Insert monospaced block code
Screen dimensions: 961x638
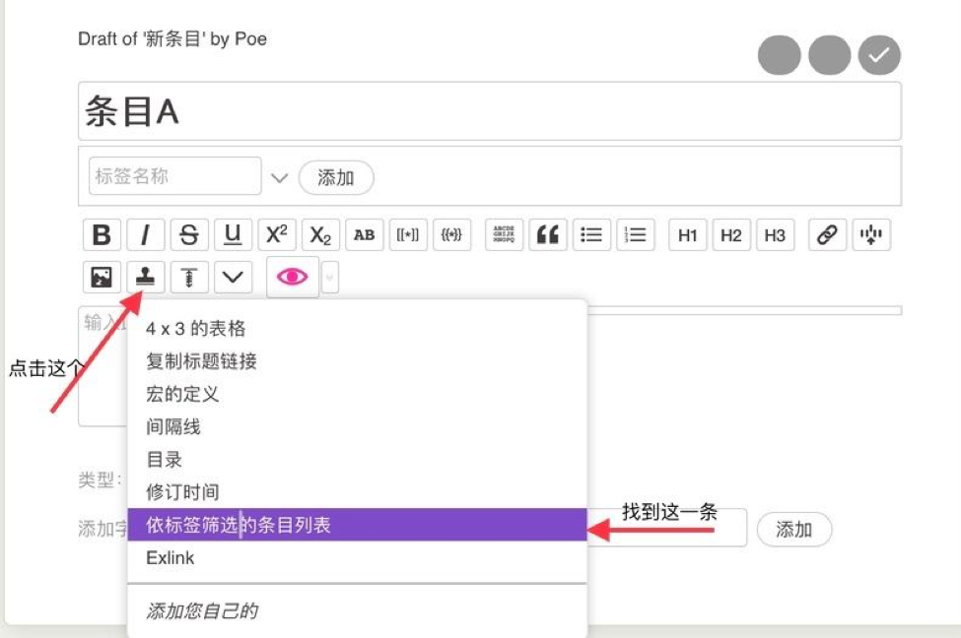pos(504,235)
